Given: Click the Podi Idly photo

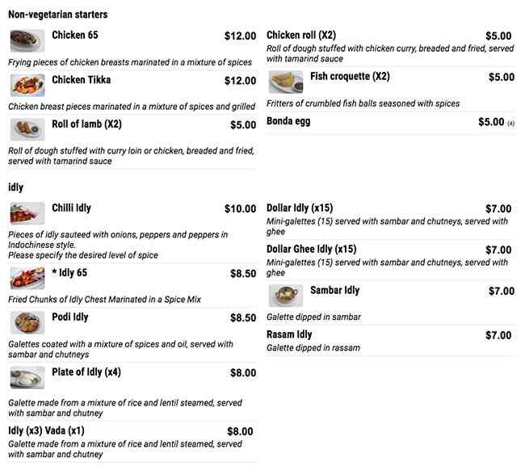Looking at the screenshot, I should click(x=27, y=322).
